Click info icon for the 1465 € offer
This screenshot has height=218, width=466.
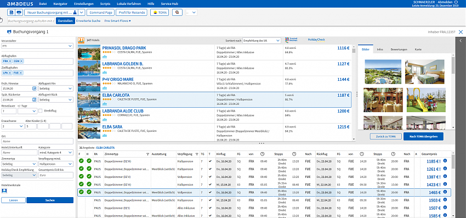445,192
